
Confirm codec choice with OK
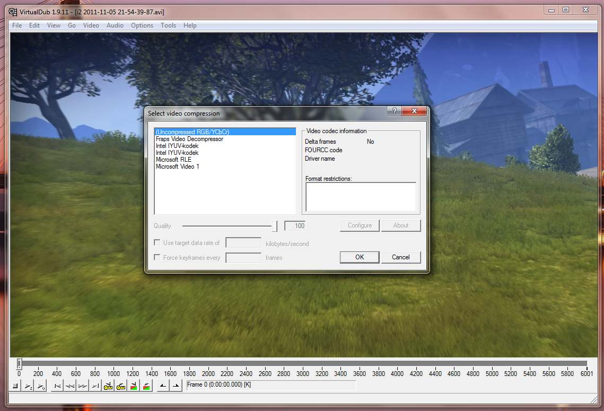(x=360, y=257)
